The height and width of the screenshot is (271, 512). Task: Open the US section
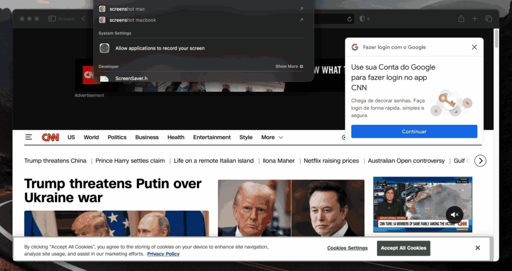[x=71, y=138]
